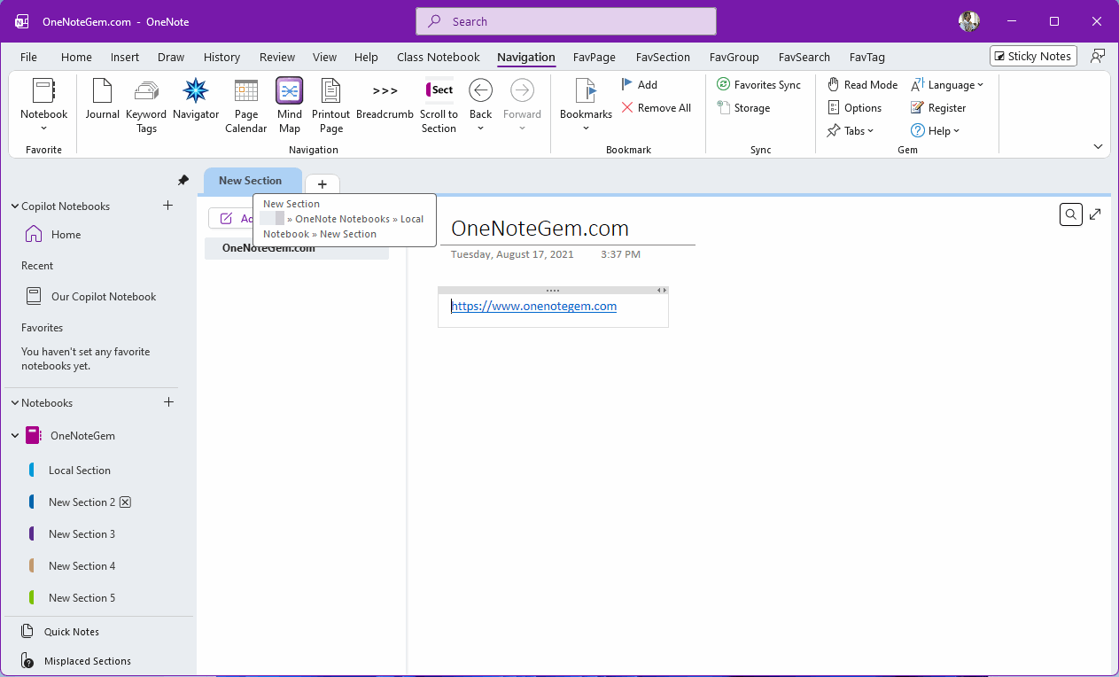Switch to the Review tab
This screenshot has width=1119, height=677.
pos(277,57)
